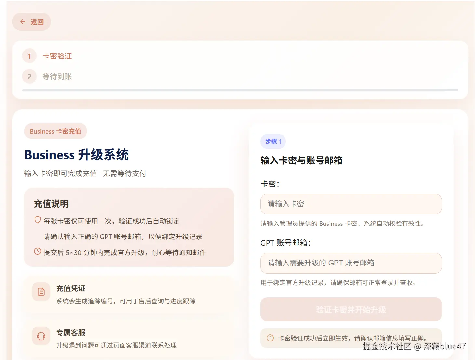Click the 返回 back button
Viewport: 475px width, 360px height.
(x=32, y=22)
